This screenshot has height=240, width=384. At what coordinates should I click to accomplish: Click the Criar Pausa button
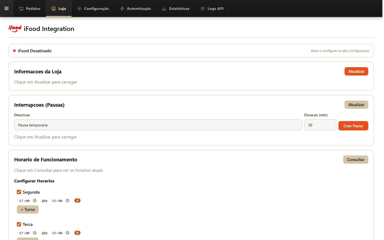(x=353, y=126)
